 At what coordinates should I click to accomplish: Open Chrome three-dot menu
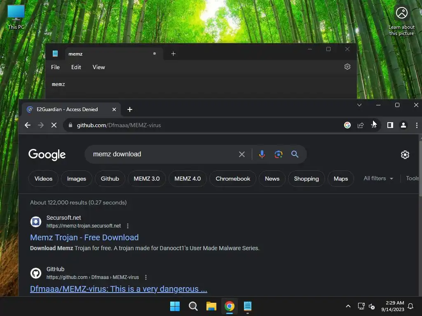click(x=417, y=125)
